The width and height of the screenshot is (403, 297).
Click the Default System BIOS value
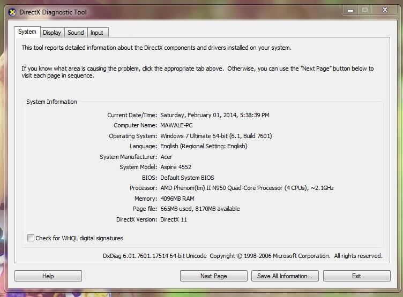click(187, 178)
